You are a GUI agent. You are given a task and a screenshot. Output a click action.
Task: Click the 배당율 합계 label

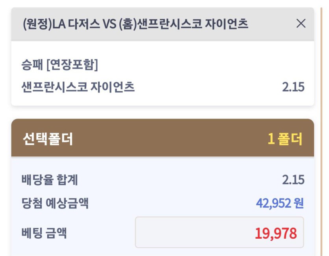(50, 180)
